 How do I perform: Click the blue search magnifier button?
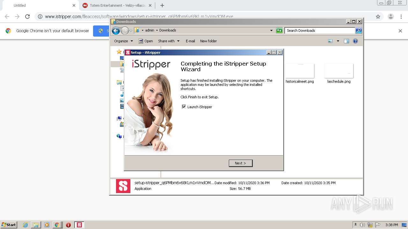(x=359, y=31)
